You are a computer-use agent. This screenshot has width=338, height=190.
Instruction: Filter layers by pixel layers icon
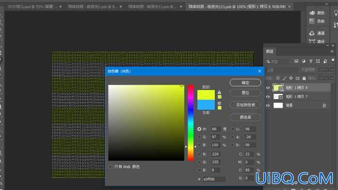[296, 61]
